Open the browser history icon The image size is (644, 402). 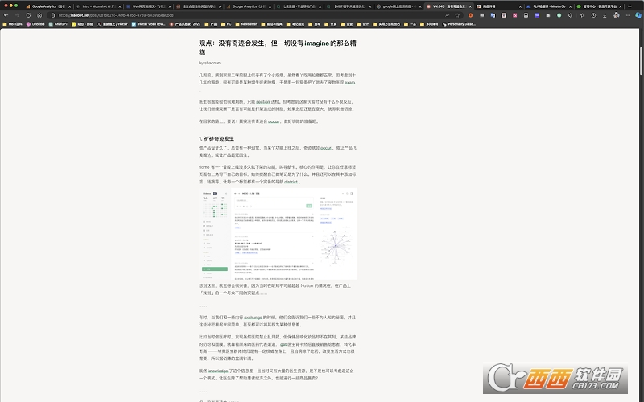[x=593, y=15]
